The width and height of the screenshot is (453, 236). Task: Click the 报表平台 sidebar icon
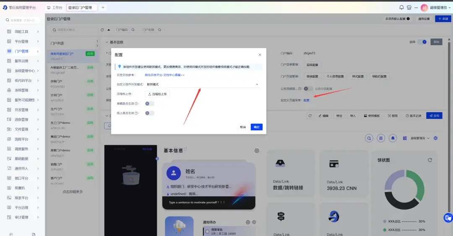tap(9, 198)
